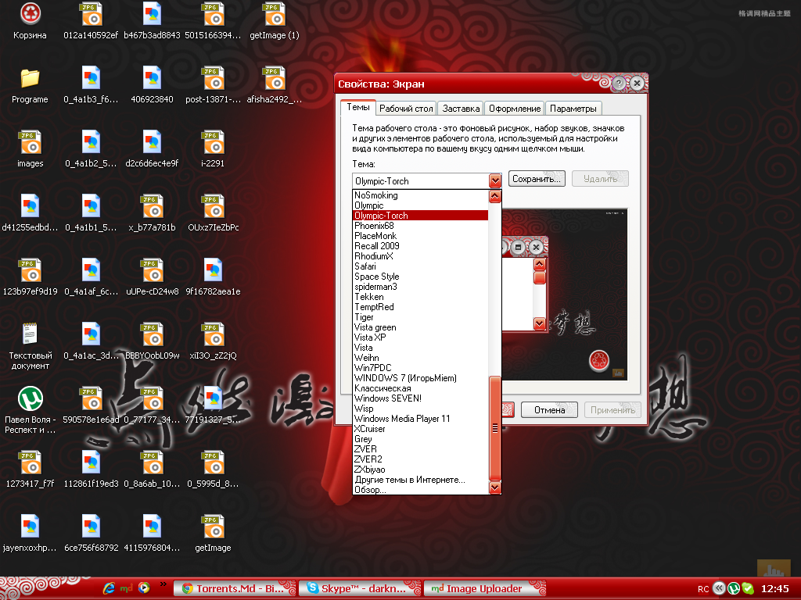Click the uTorrent system tray icon
This screenshot has width=801, height=600.
pos(734,588)
